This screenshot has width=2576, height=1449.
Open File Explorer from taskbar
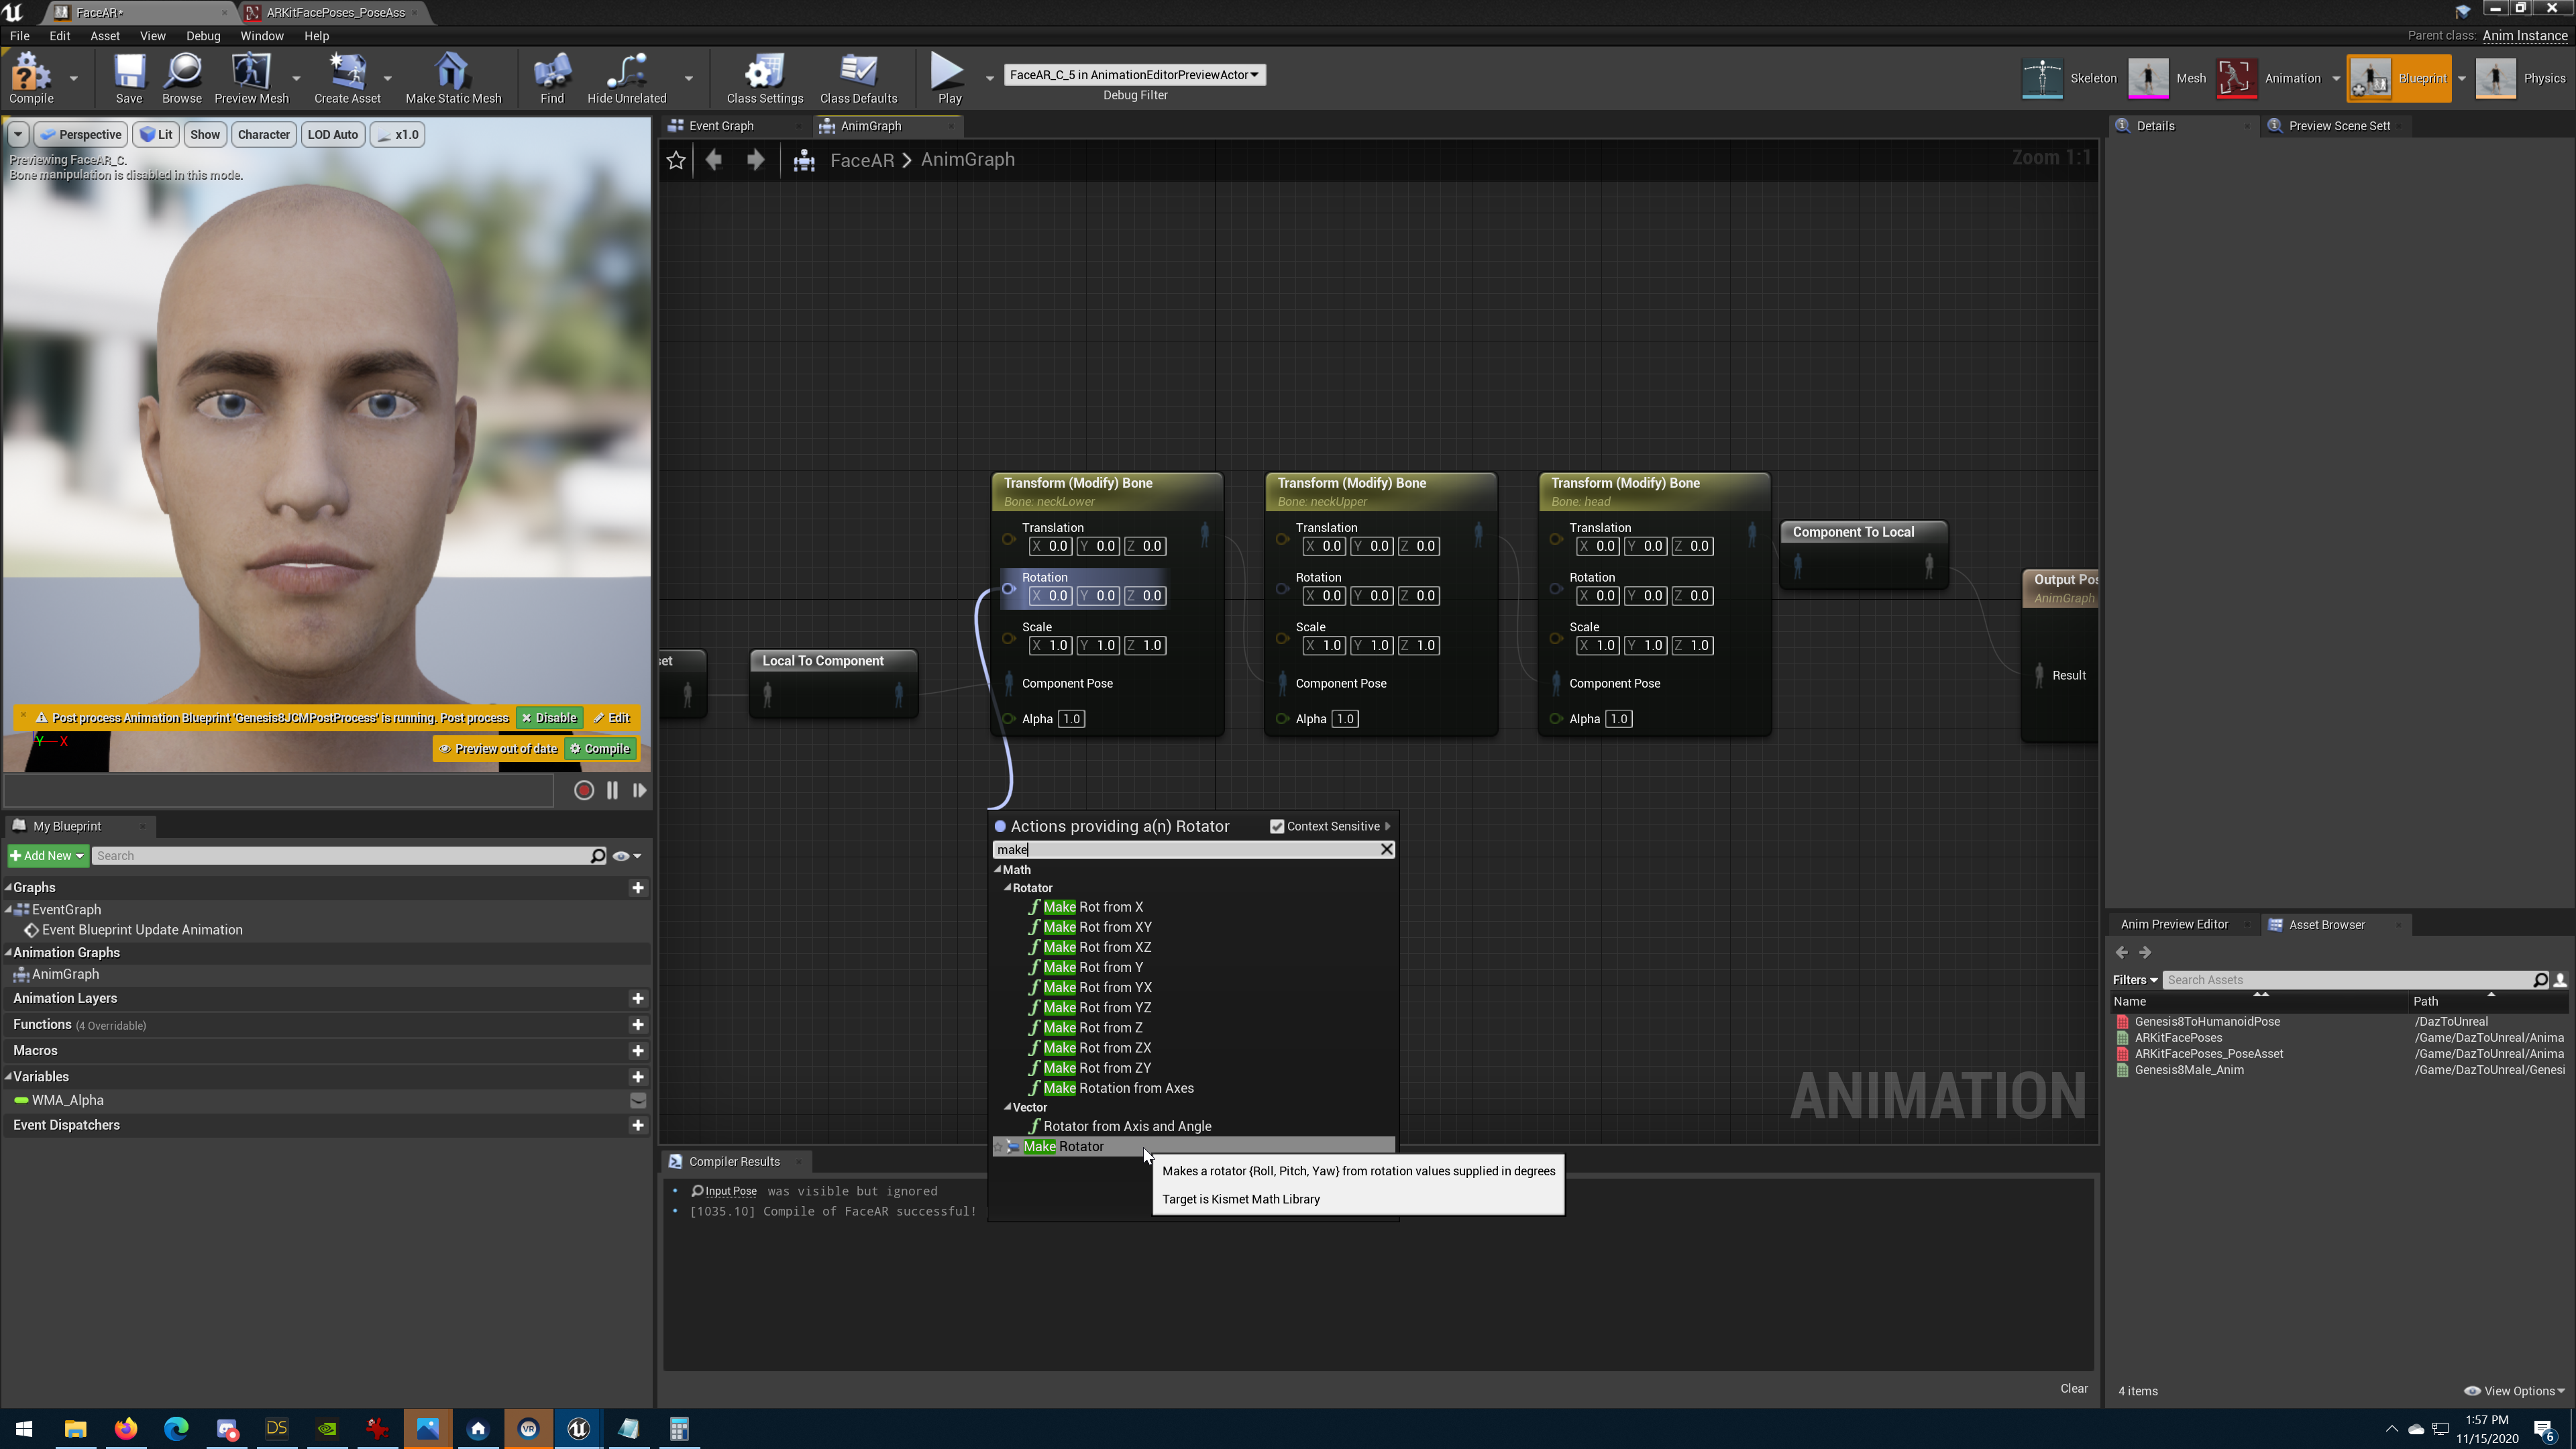[x=76, y=1429]
